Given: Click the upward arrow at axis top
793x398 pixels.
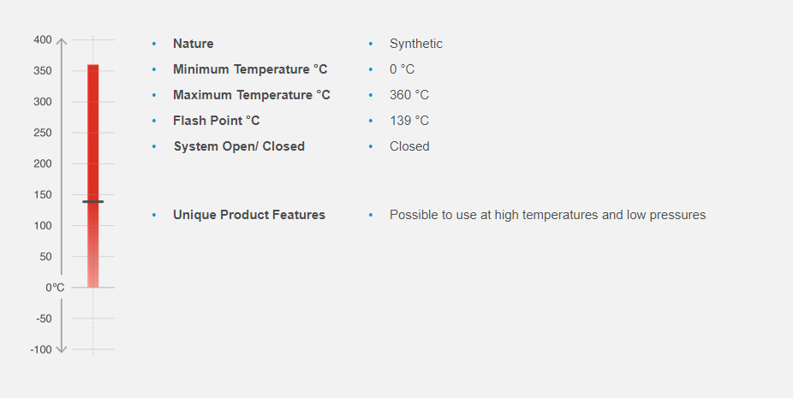Looking at the screenshot, I should pyautogui.click(x=62, y=41).
